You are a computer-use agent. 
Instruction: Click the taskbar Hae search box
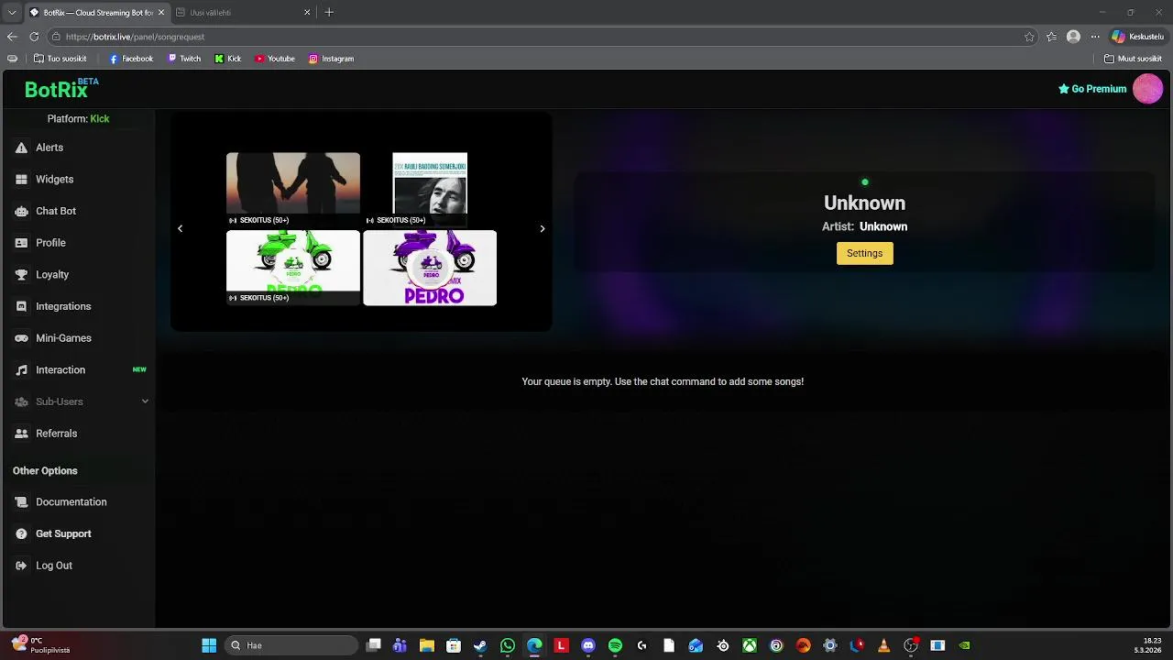pyautogui.click(x=291, y=645)
